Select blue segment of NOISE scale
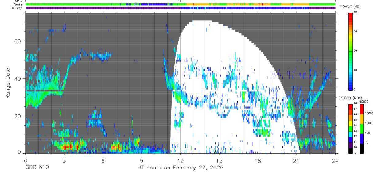The image size is (377, 174). [x=362, y=139]
